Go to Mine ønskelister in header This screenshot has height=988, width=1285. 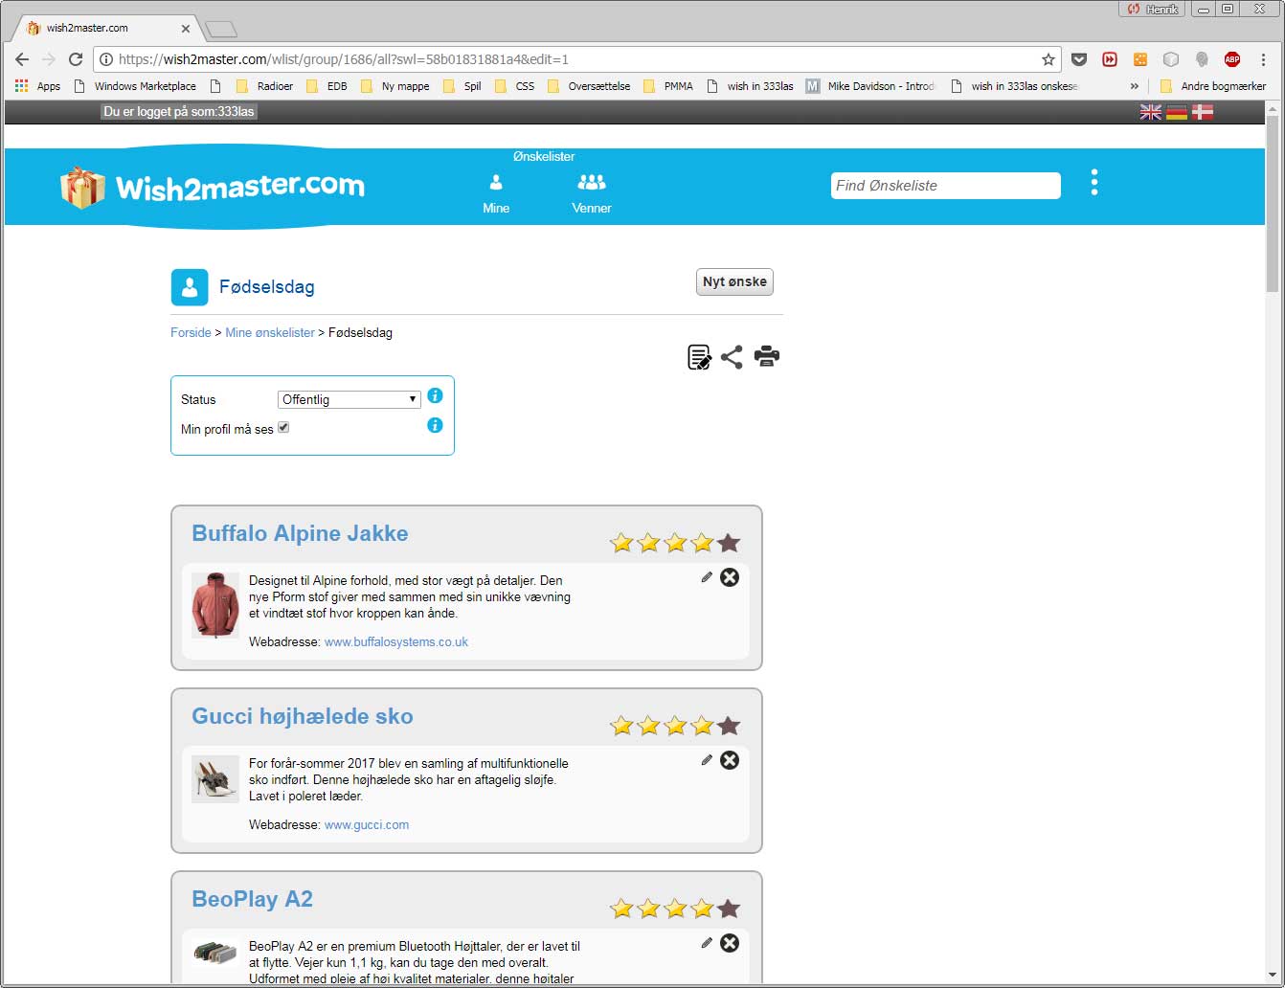click(496, 193)
